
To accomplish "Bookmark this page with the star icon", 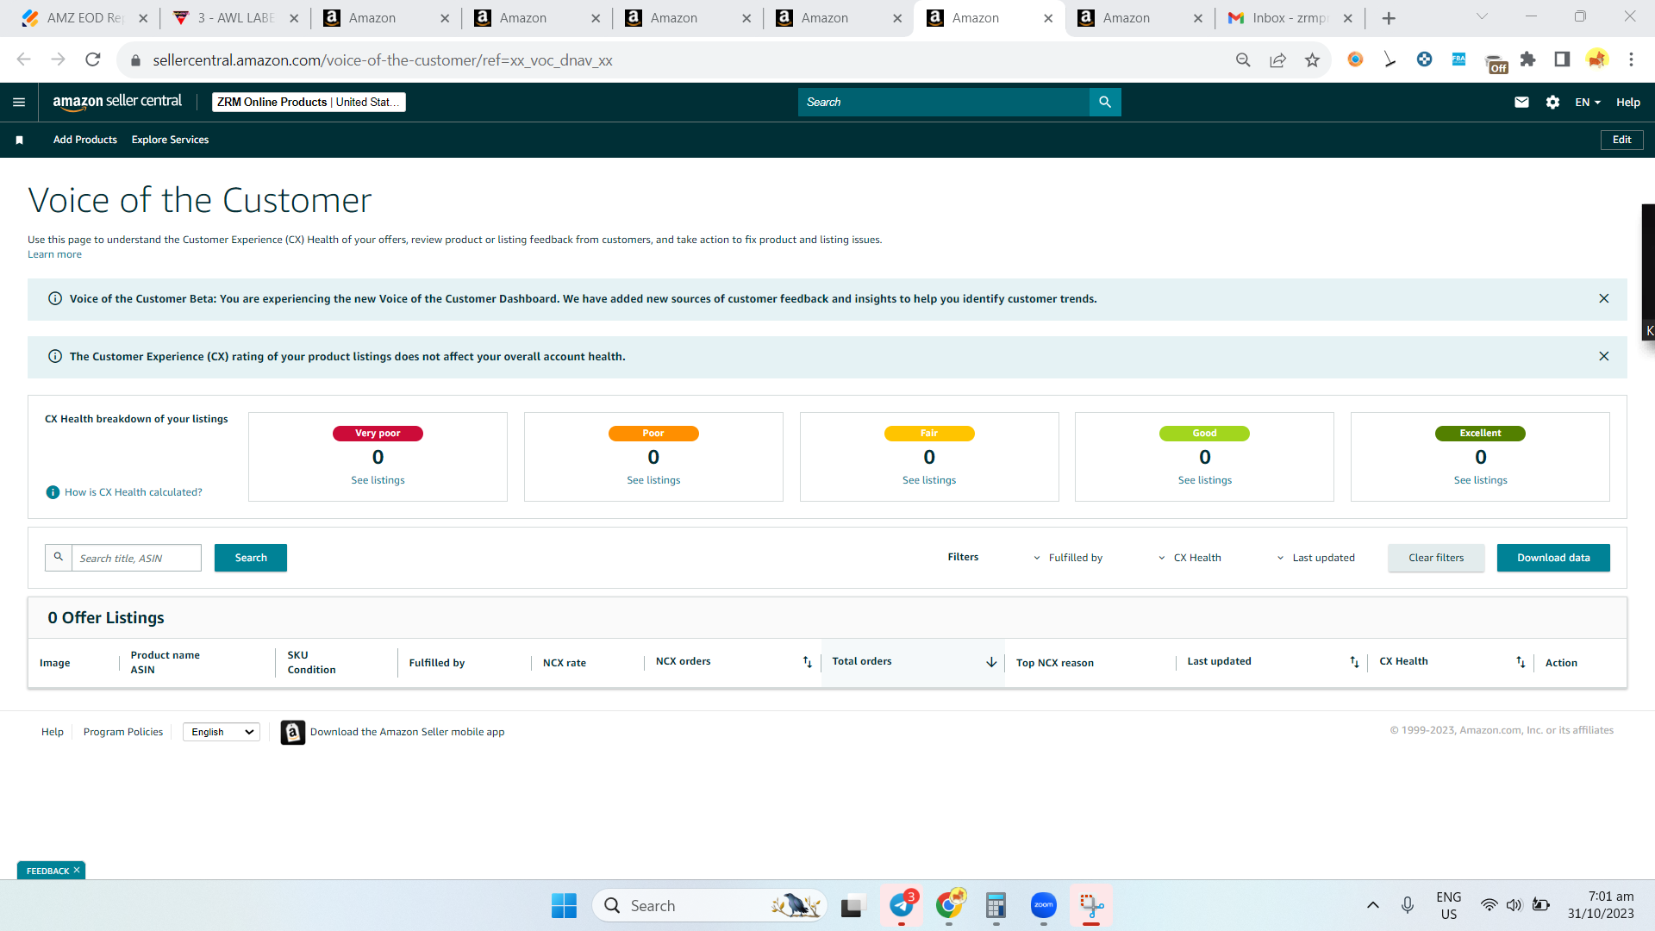I will 1312,59.
